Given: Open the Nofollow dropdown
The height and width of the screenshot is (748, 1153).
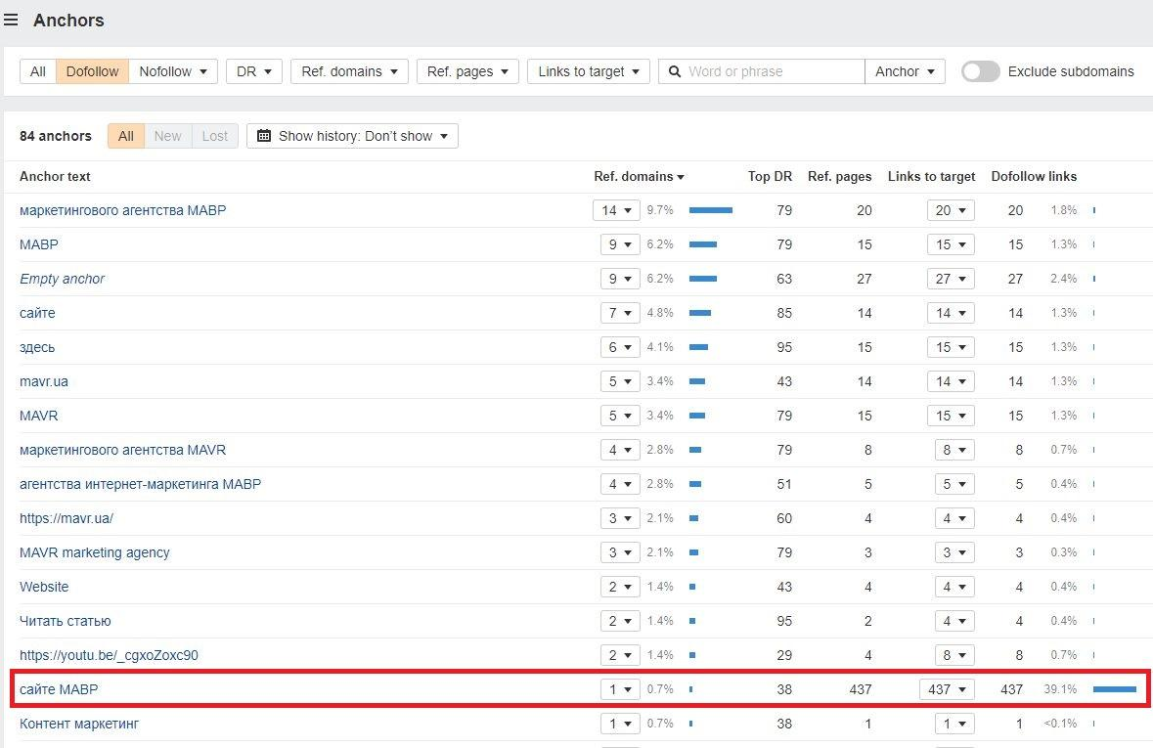Looking at the screenshot, I should pos(173,71).
